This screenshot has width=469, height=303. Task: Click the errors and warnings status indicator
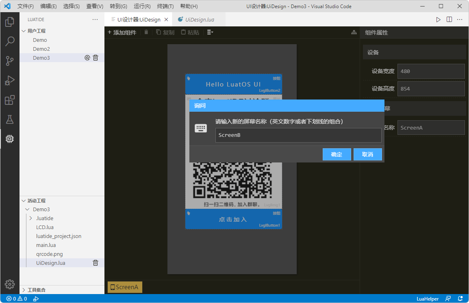(x=17, y=299)
